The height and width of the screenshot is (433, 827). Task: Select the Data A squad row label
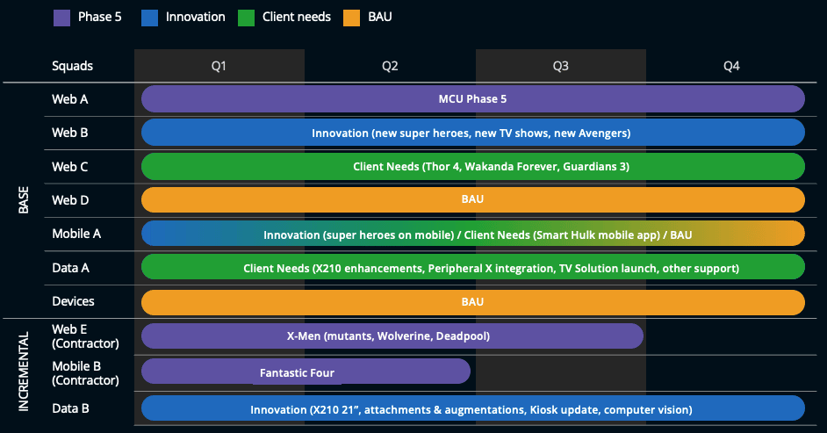71,268
